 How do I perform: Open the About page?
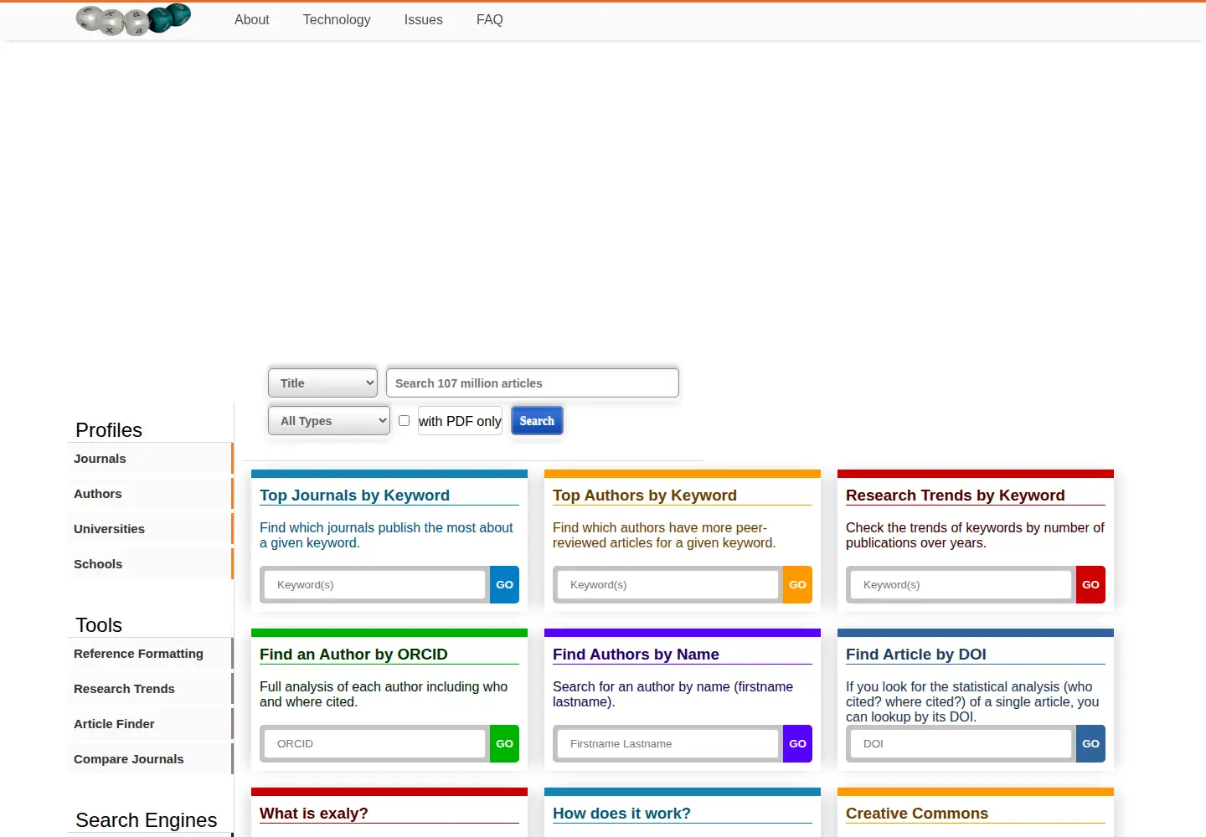click(x=252, y=19)
